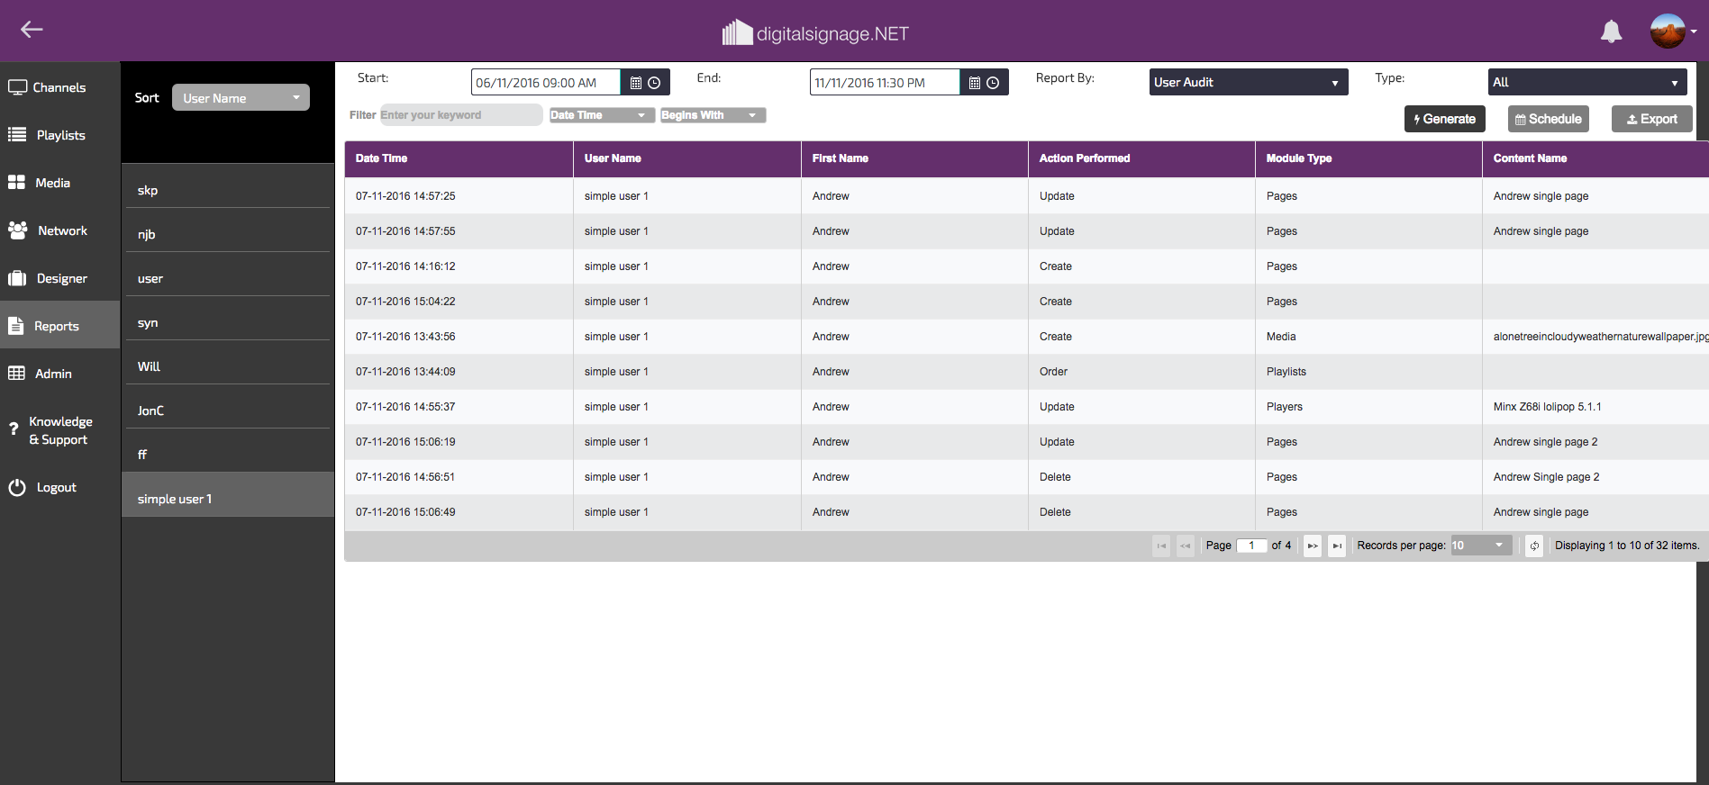The width and height of the screenshot is (1709, 785).
Task: Click the Order action cell
Action: (x=1141, y=372)
